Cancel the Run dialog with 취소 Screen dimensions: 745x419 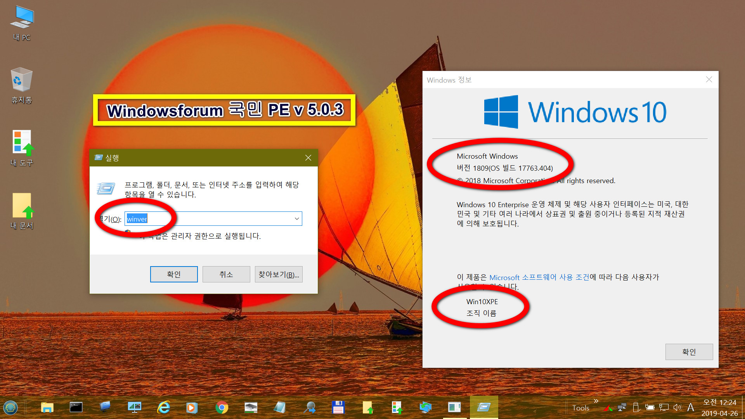click(226, 274)
